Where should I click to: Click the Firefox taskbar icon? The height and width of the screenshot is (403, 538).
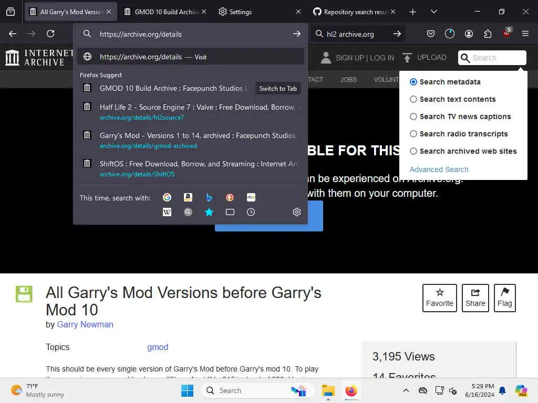tap(351, 390)
